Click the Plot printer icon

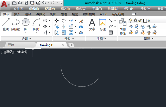coord(38,3)
